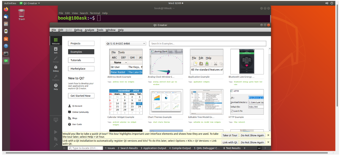This screenshot has width=342, height=157.
Task: Open Thunderbird mail from the dock
Action: click(6, 17)
